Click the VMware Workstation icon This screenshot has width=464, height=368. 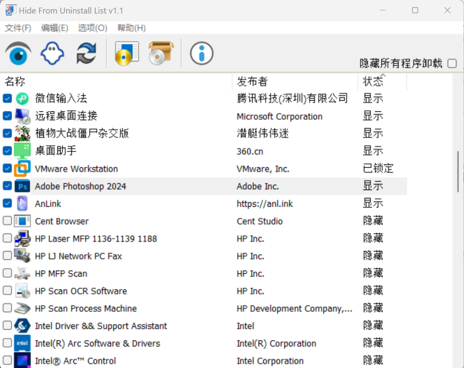pyautogui.click(x=22, y=169)
